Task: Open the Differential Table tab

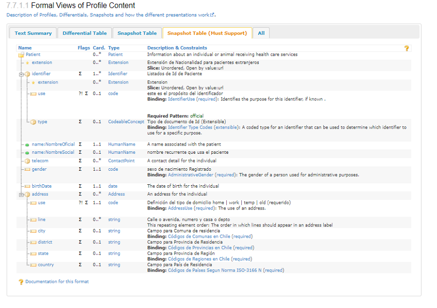Action: point(84,33)
